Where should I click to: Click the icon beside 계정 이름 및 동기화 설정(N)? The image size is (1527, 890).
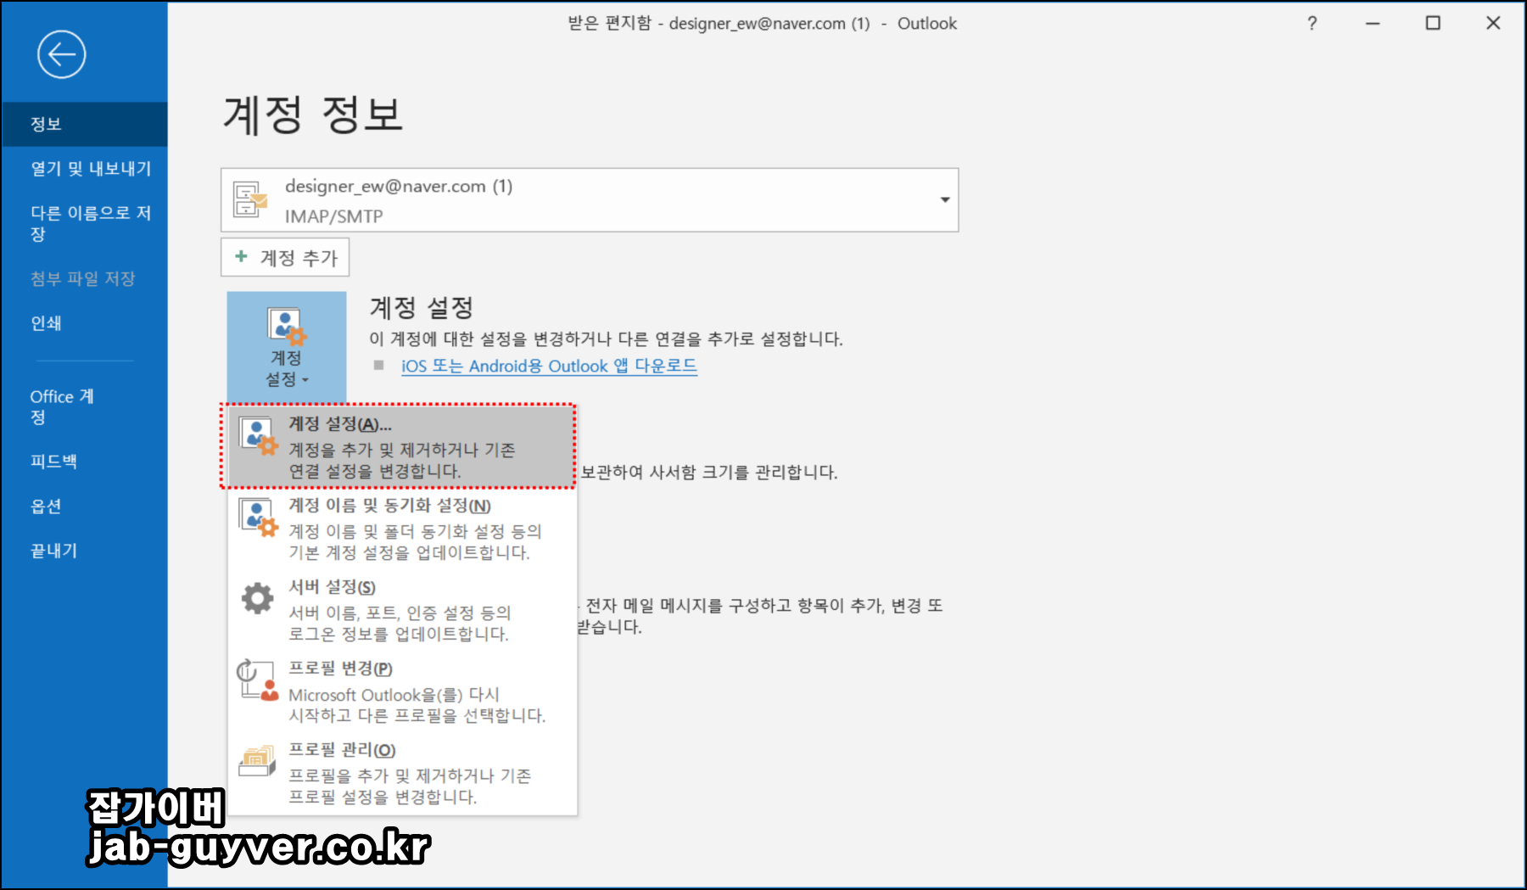point(259,518)
